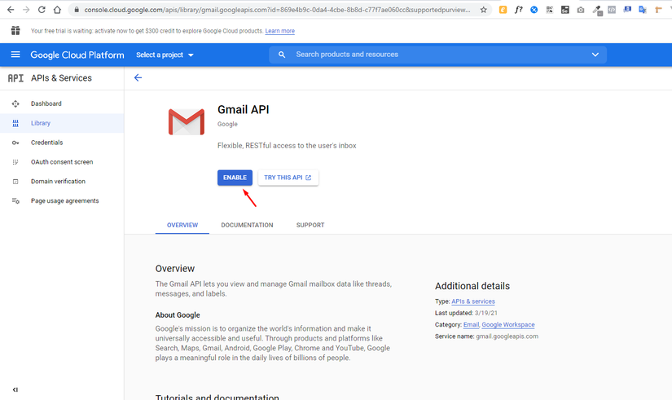This screenshot has height=400, width=672.
Task: Click the API logo in sidebar header
Action: pyautogui.click(x=15, y=78)
